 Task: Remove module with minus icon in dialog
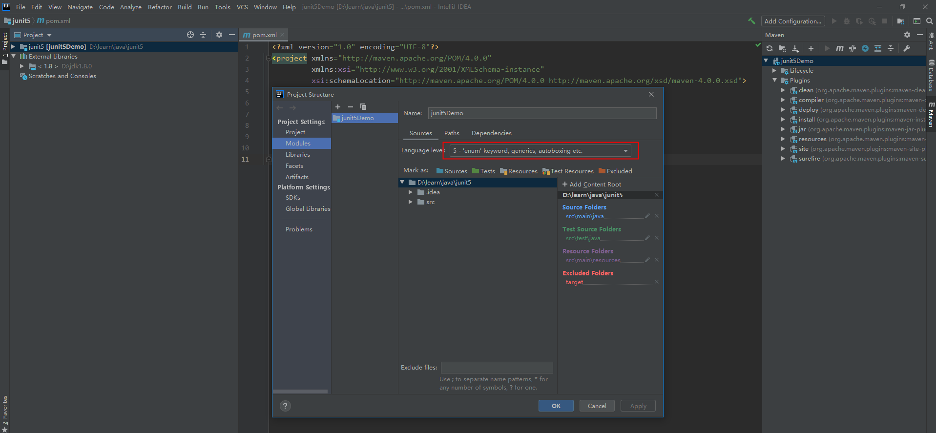(351, 107)
